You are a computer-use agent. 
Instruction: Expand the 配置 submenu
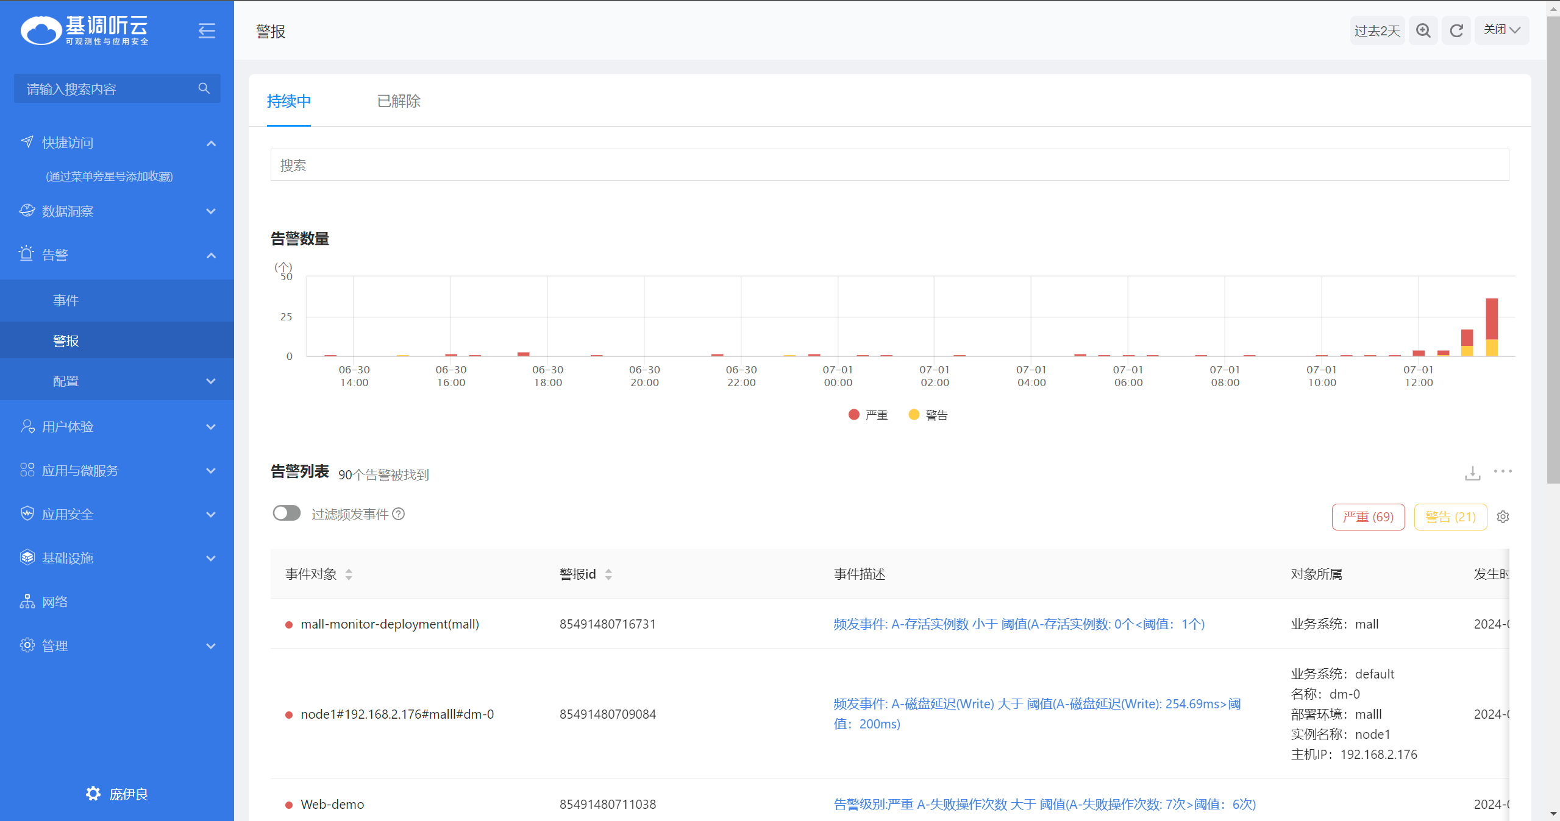(x=211, y=381)
